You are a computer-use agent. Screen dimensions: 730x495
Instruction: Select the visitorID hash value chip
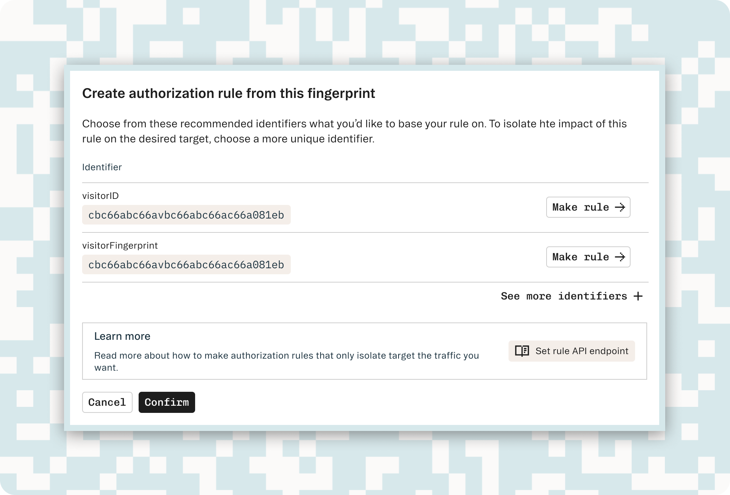pyautogui.click(x=186, y=215)
